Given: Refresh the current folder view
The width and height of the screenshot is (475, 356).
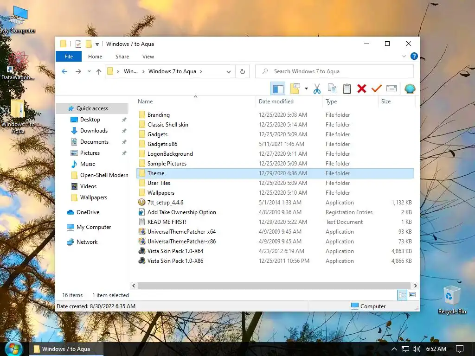Looking at the screenshot, I should (242, 71).
